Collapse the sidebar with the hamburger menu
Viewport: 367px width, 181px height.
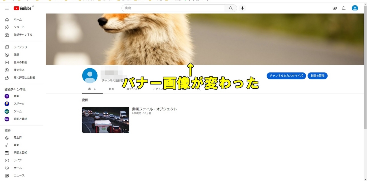[x=6, y=8]
